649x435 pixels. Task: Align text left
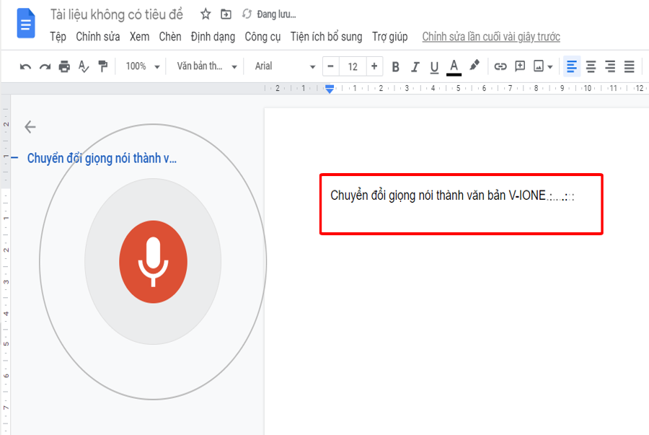[x=572, y=66]
